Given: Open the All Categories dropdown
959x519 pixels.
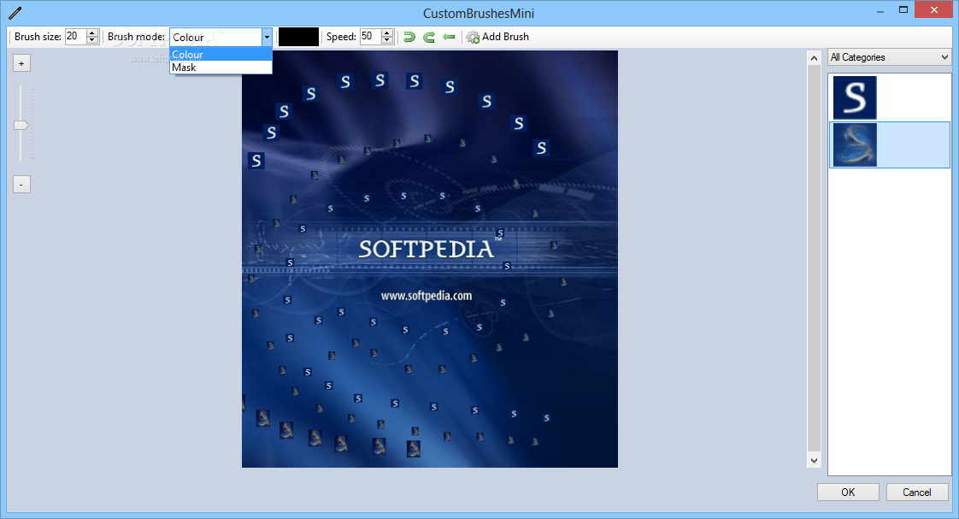Looking at the screenshot, I should tap(889, 57).
